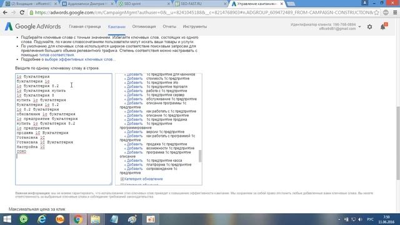Add keyword 'продажа 1с предприятие'
Viewport: 400px width, 225px height.
[134, 144]
